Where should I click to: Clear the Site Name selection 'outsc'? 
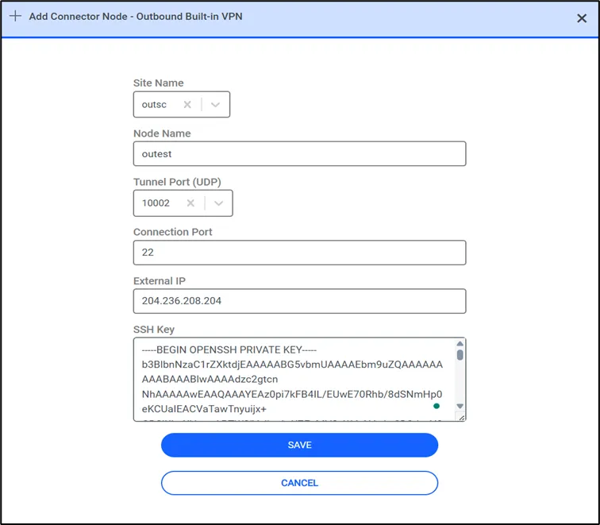coord(187,105)
